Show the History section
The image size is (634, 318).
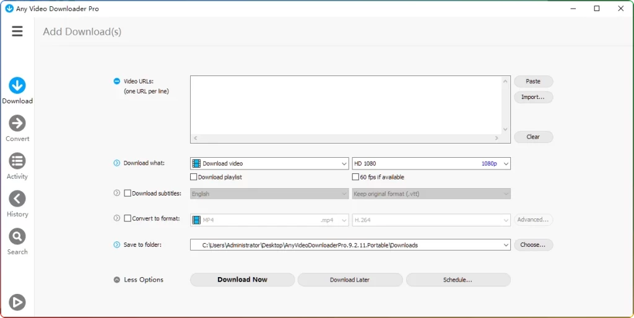(x=17, y=204)
